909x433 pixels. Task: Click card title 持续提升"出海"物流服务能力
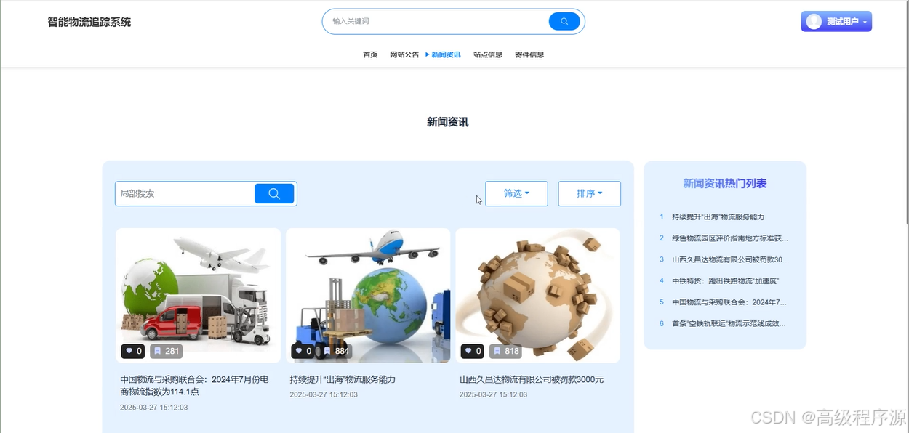point(343,379)
